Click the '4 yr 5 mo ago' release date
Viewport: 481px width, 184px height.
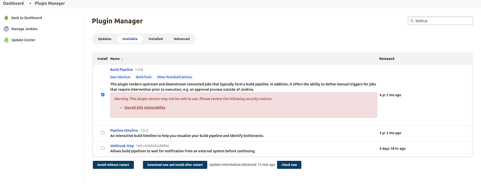point(390,95)
